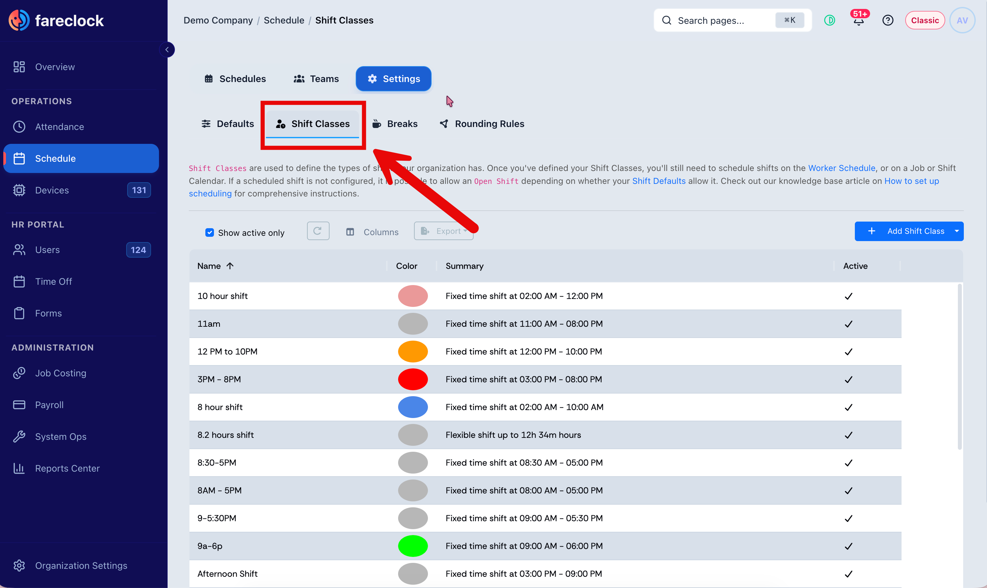Click the refresh table icon button
Viewport: 987px width, 588px height.
tap(318, 231)
